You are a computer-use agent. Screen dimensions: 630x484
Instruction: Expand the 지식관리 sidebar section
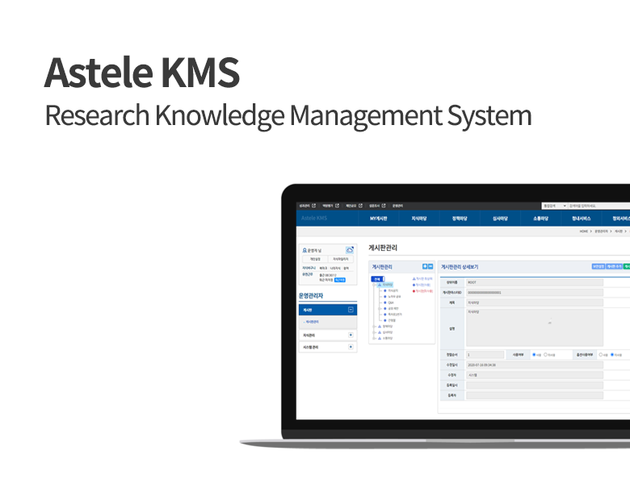pyautogui.click(x=351, y=334)
